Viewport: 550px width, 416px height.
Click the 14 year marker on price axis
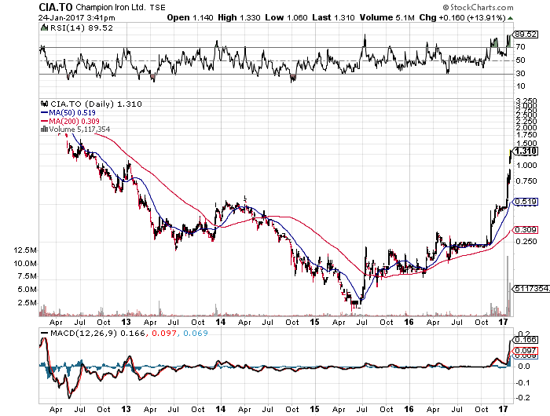[220, 322]
